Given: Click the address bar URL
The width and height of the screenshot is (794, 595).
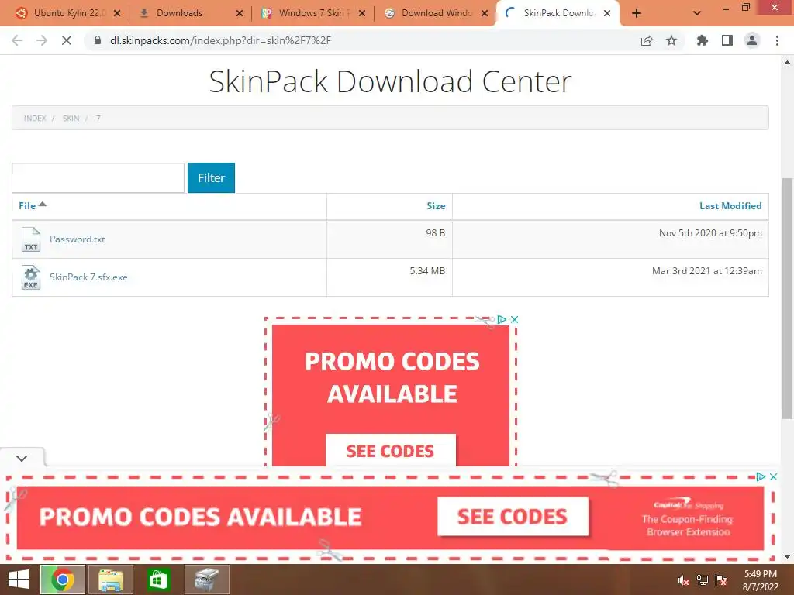Looking at the screenshot, I should pos(220,40).
